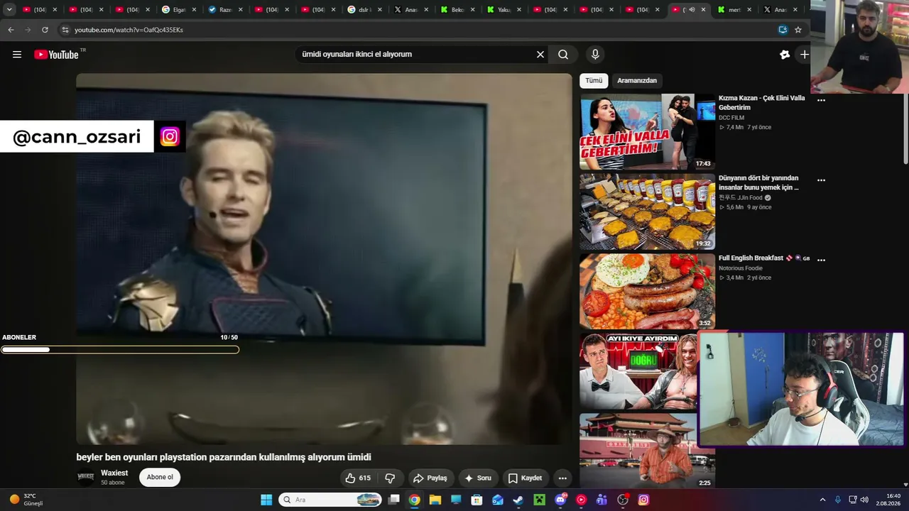
Task: Share the video via Paylaş
Action: click(430, 478)
